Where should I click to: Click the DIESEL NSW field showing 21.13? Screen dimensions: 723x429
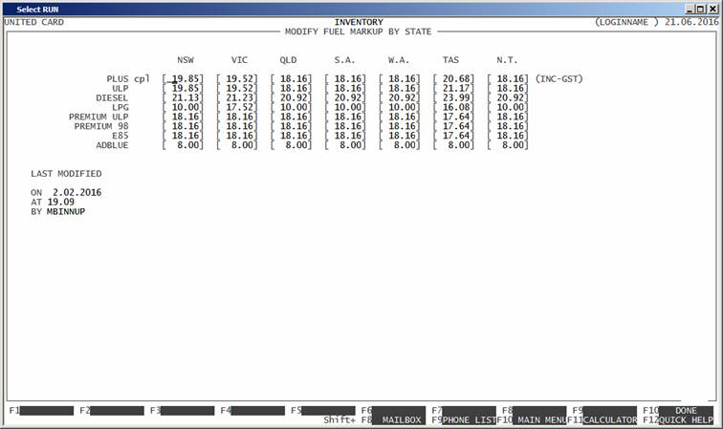(x=183, y=97)
